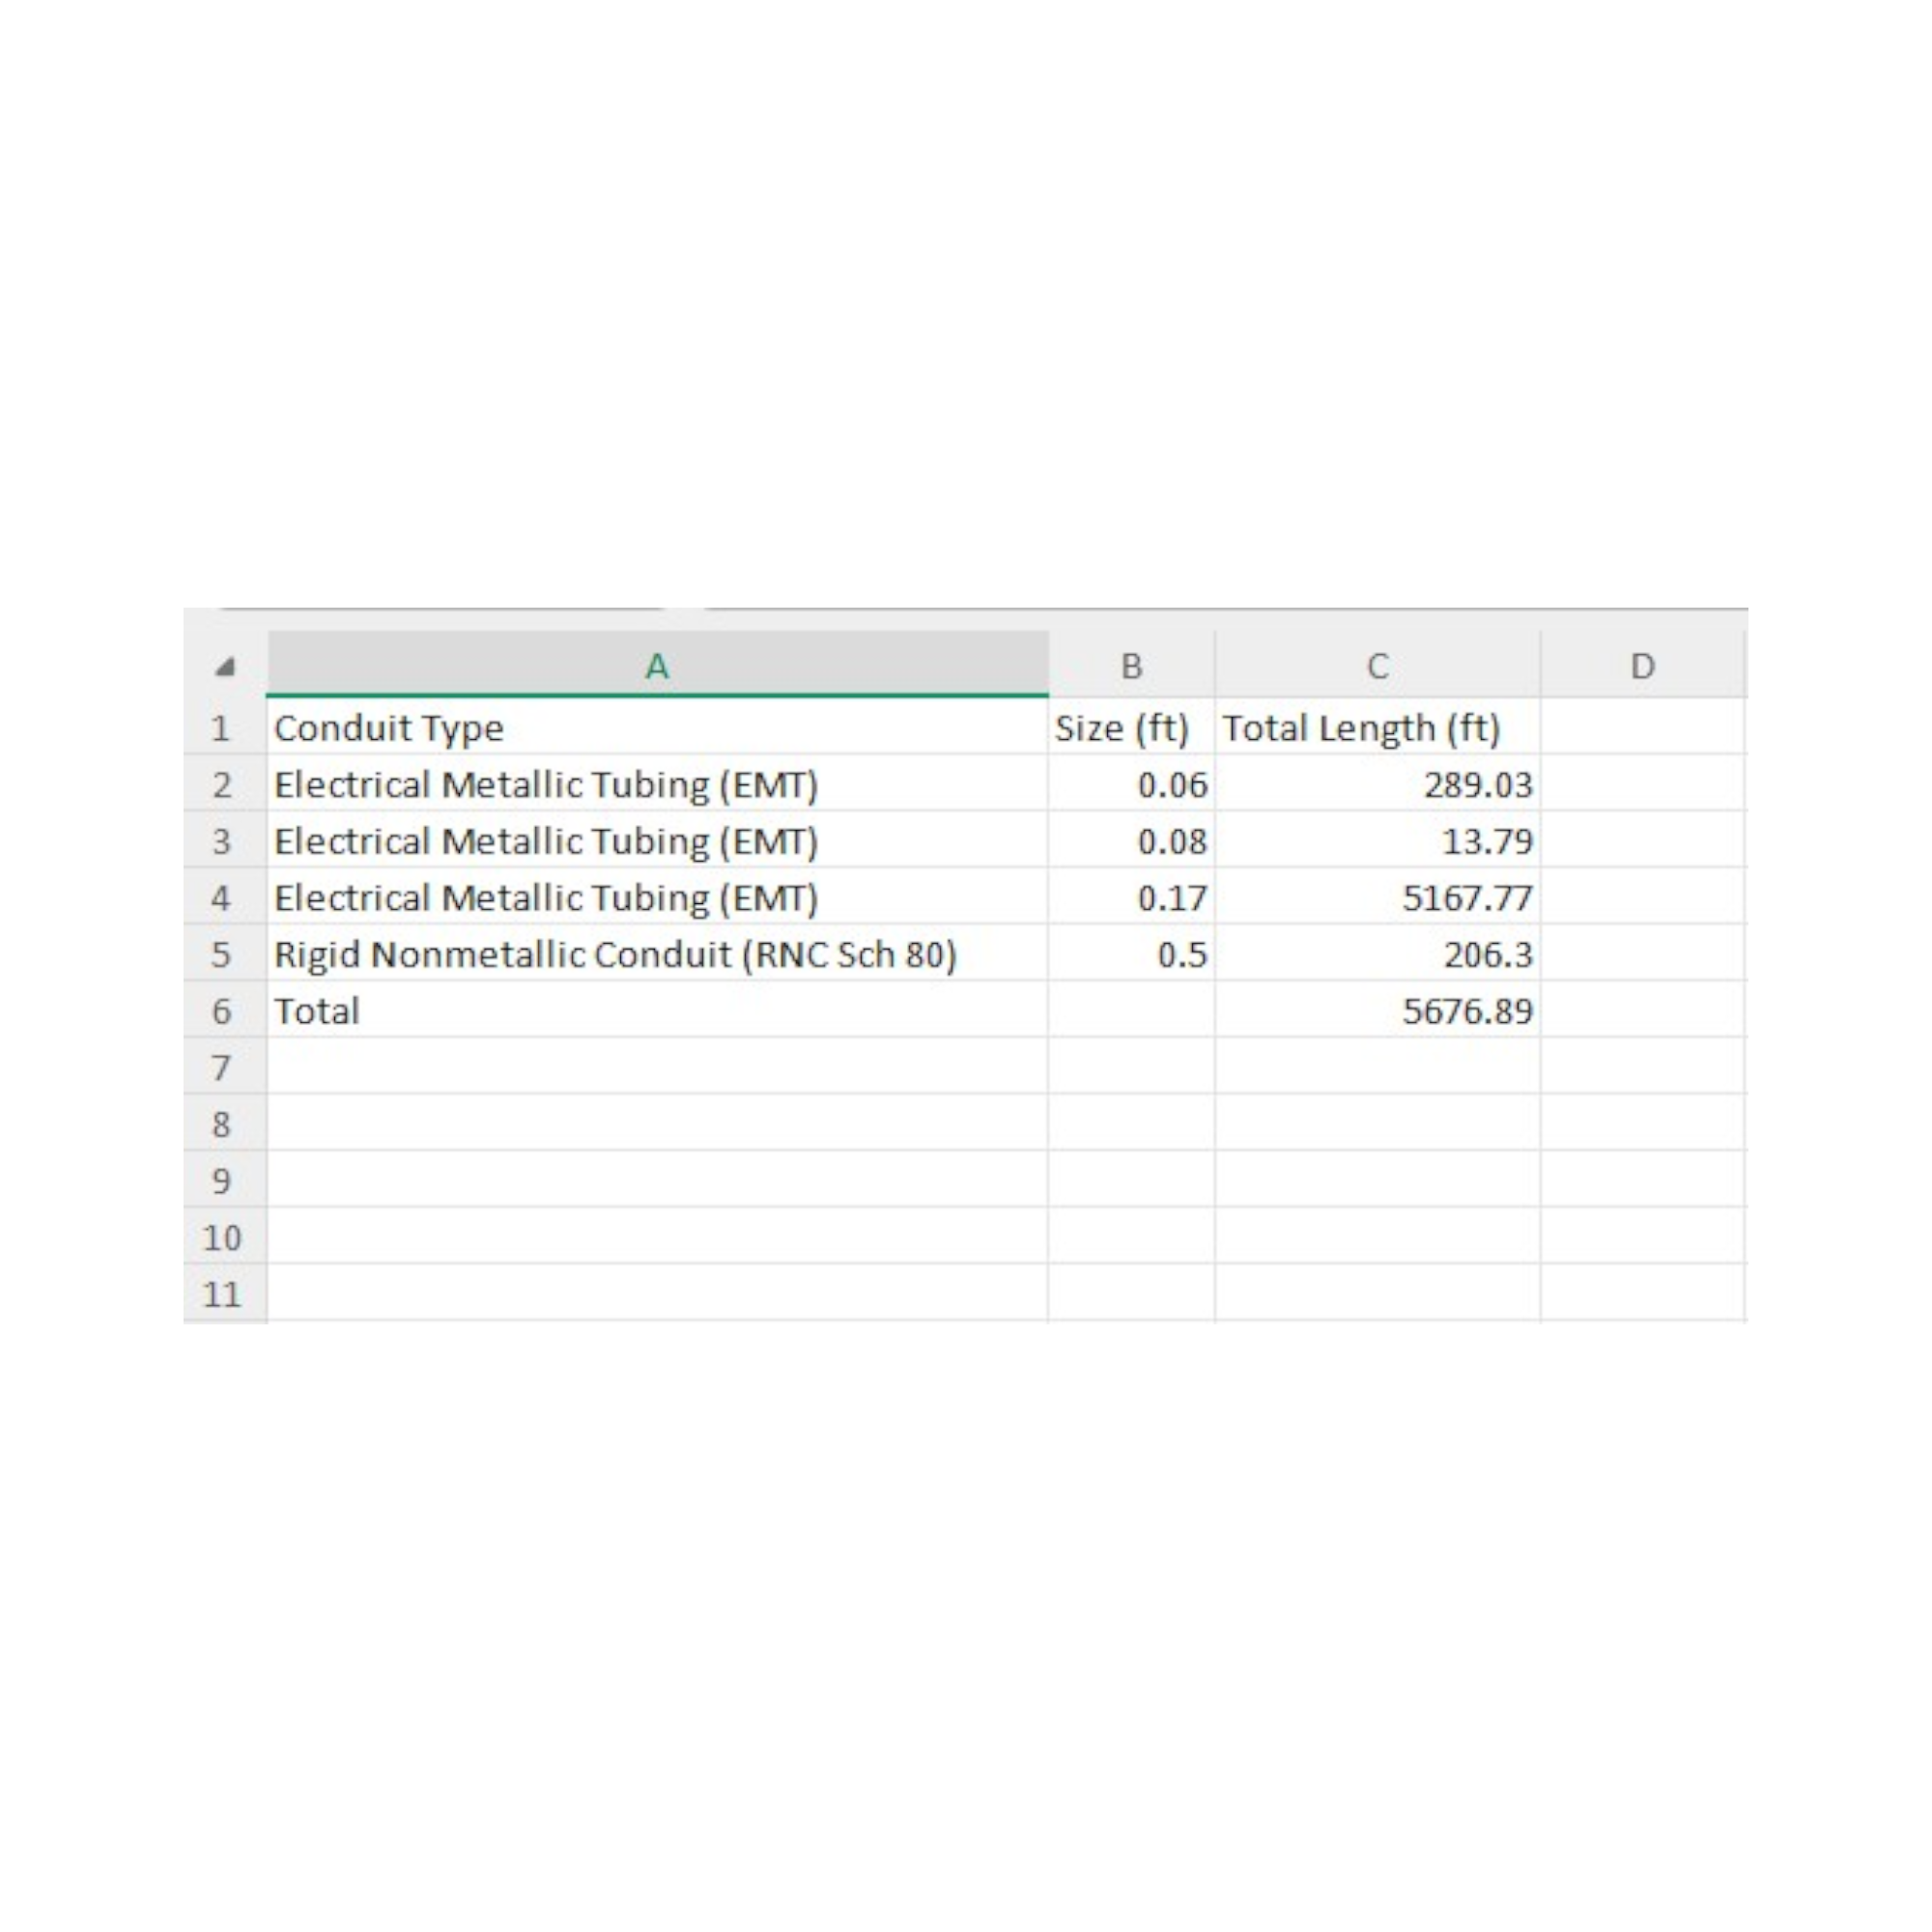Select column A header

[x=657, y=665]
